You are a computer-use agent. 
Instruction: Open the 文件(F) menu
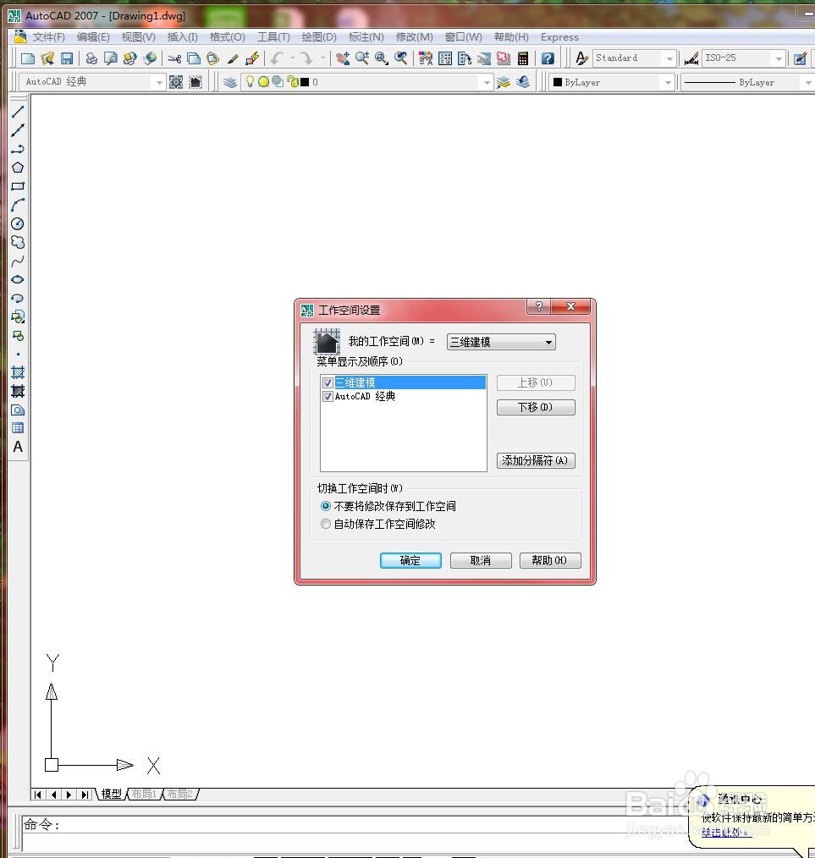pos(48,37)
